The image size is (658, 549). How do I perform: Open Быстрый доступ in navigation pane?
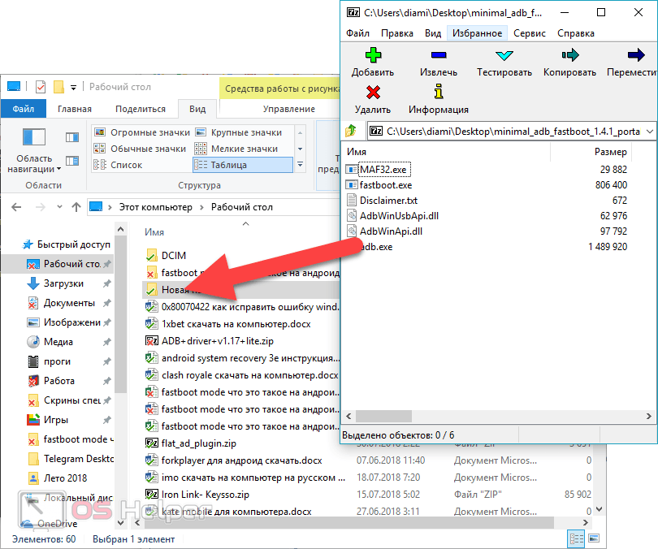[67, 244]
